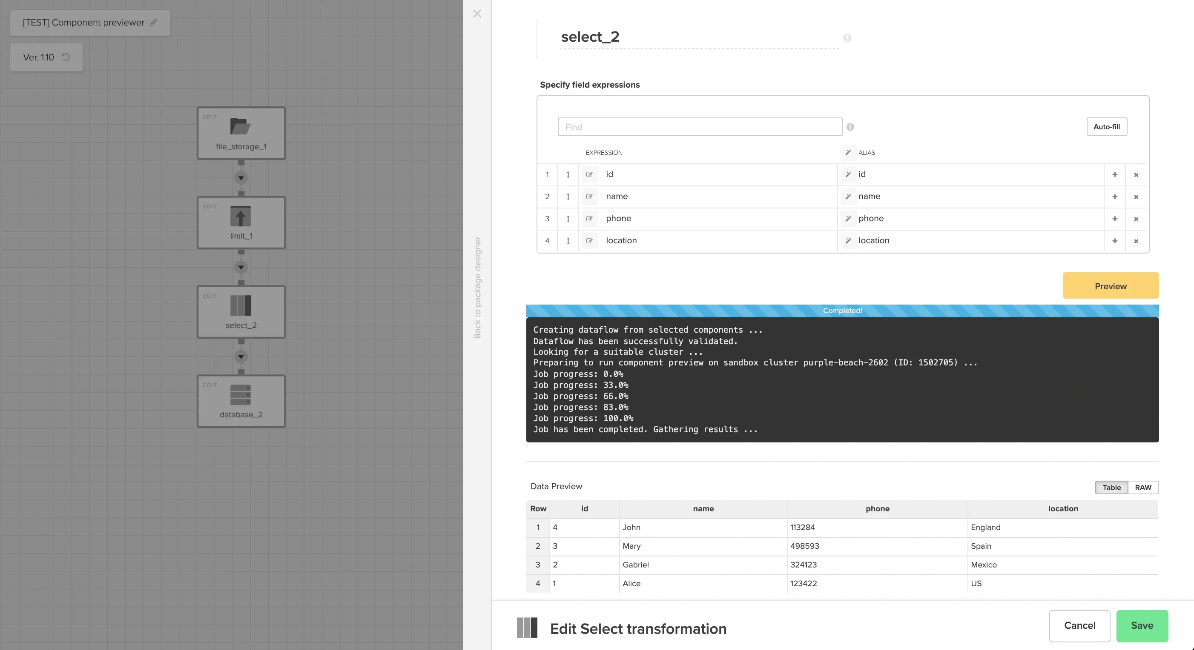The image size is (1194, 650).
Task: Expand the connector between file_storage_1 and limit_1
Action: pos(241,178)
